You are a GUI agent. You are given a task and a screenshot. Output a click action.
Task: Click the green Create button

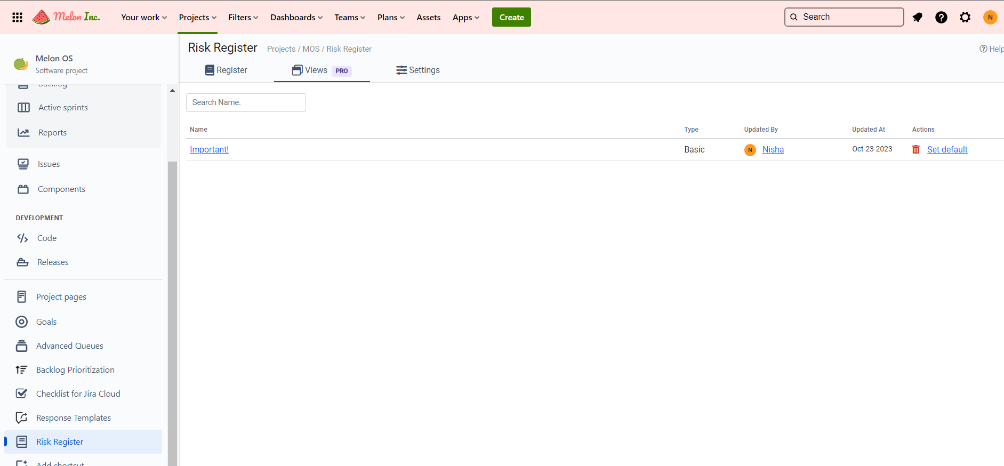tap(511, 17)
